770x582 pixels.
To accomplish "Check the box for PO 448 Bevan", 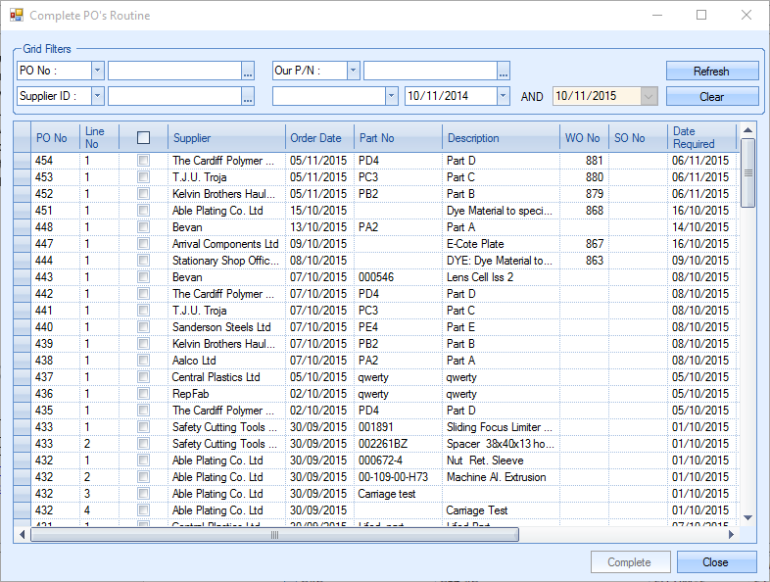I will pyautogui.click(x=144, y=227).
